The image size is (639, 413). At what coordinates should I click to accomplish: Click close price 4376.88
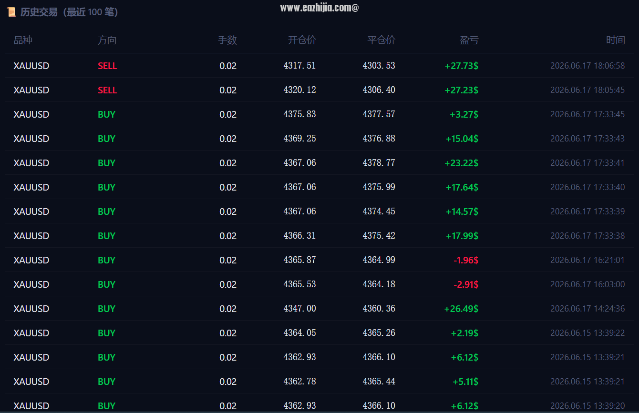(379, 139)
